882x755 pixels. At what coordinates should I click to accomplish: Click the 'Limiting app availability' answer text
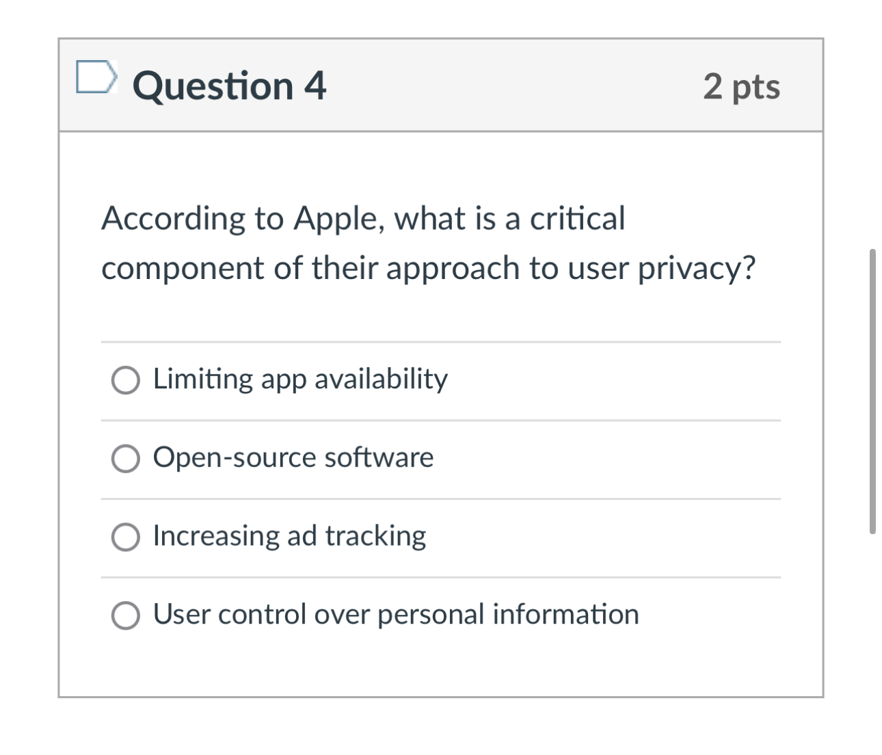(299, 380)
